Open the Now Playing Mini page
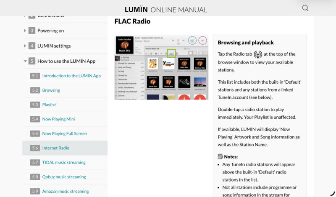 [58, 119]
